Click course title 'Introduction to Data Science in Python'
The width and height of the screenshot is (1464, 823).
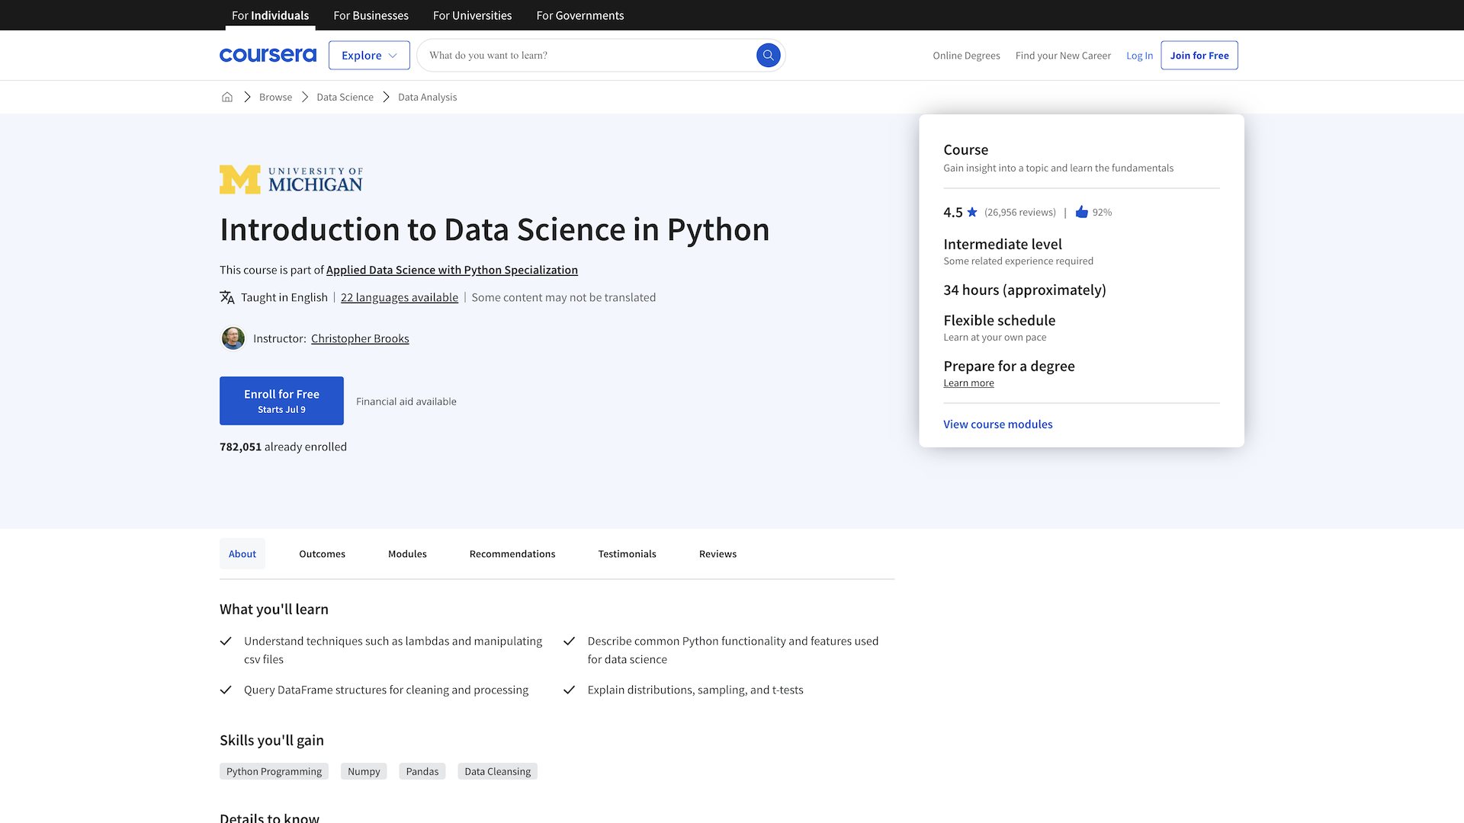coord(495,229)
